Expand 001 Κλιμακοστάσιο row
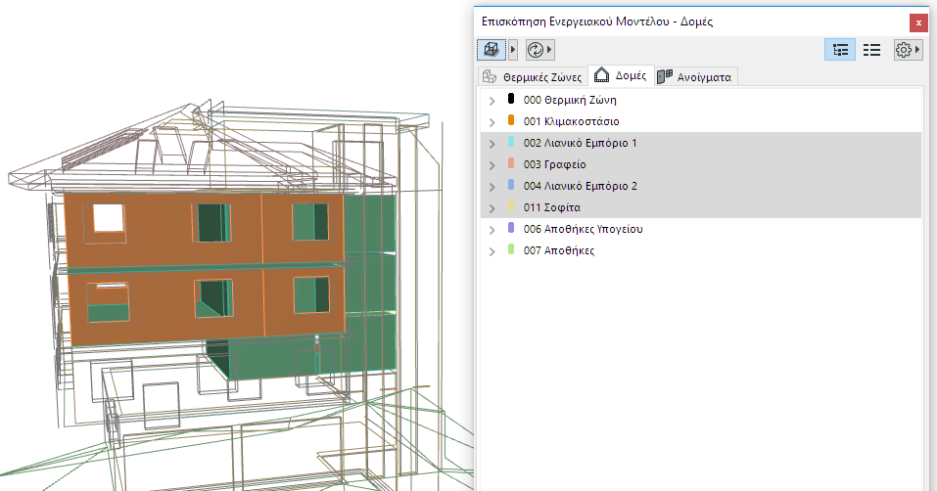 492,122
